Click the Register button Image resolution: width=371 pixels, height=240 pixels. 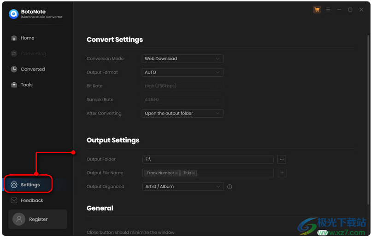(x=38, y=219)
